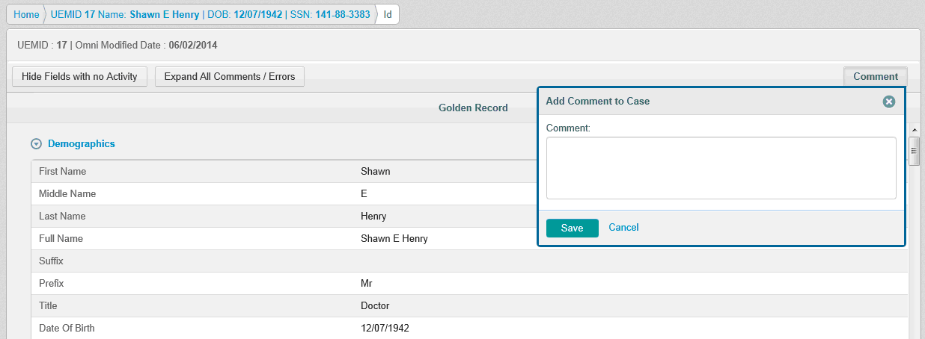Click the Demographics section title
925x339 pixels.
(81, 143)
